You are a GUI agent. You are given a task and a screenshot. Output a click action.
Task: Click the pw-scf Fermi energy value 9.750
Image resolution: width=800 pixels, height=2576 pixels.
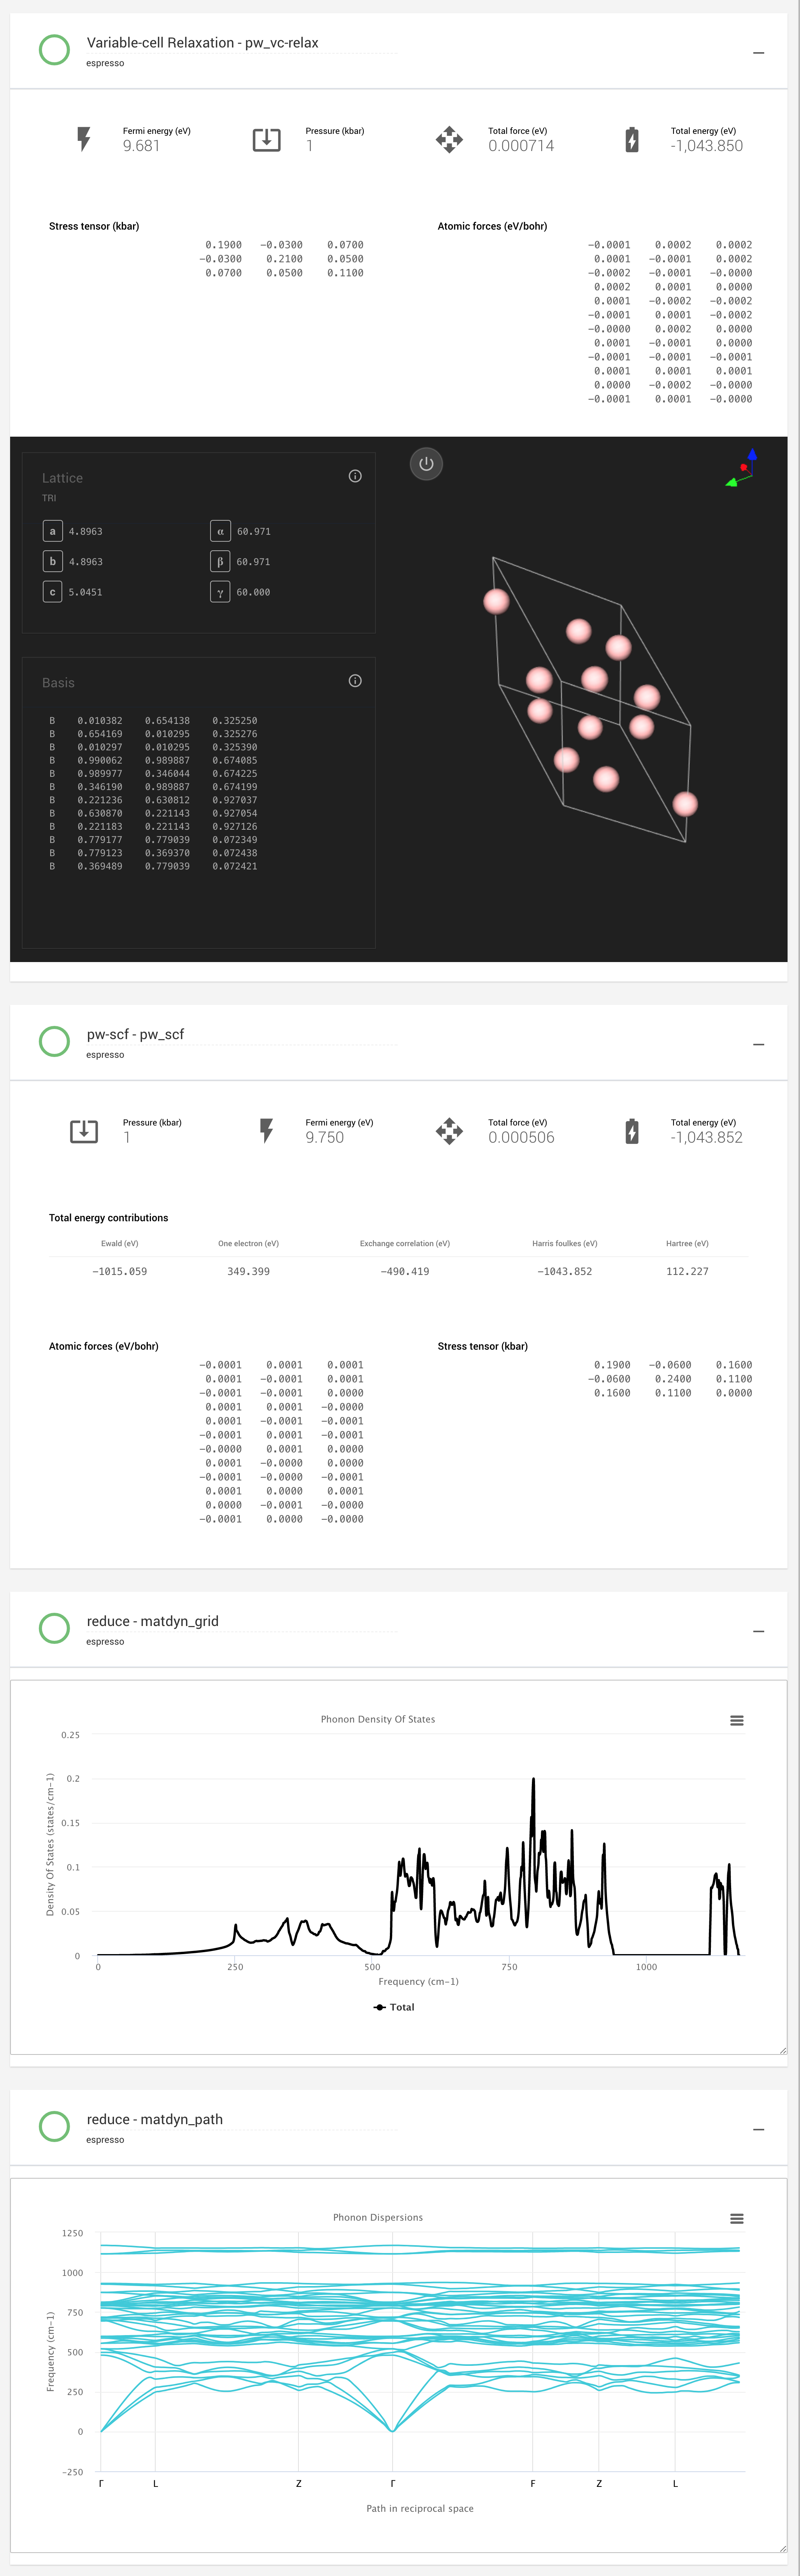click(x=325, y=1138)
